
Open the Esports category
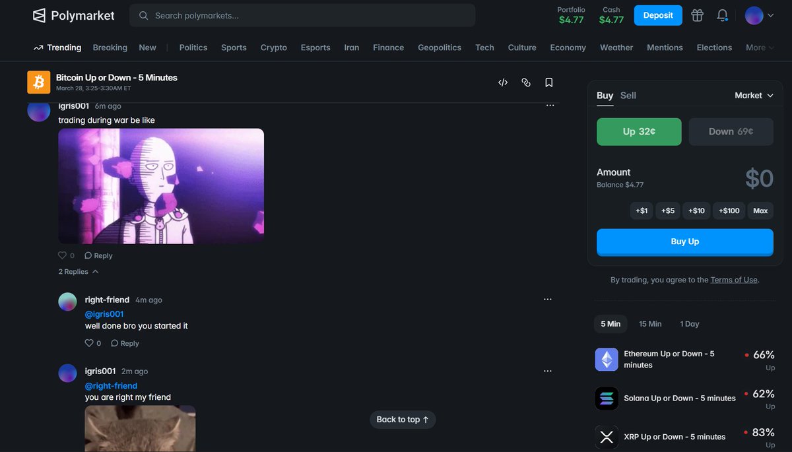click(x=315, y=48)
